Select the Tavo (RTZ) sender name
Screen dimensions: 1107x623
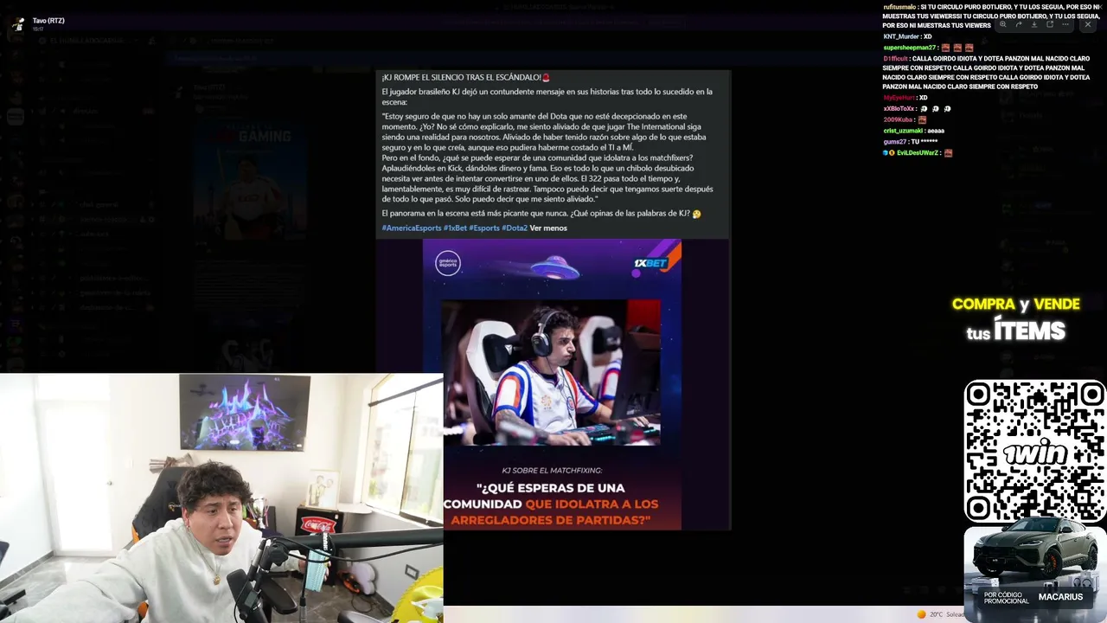click(48, 21)
